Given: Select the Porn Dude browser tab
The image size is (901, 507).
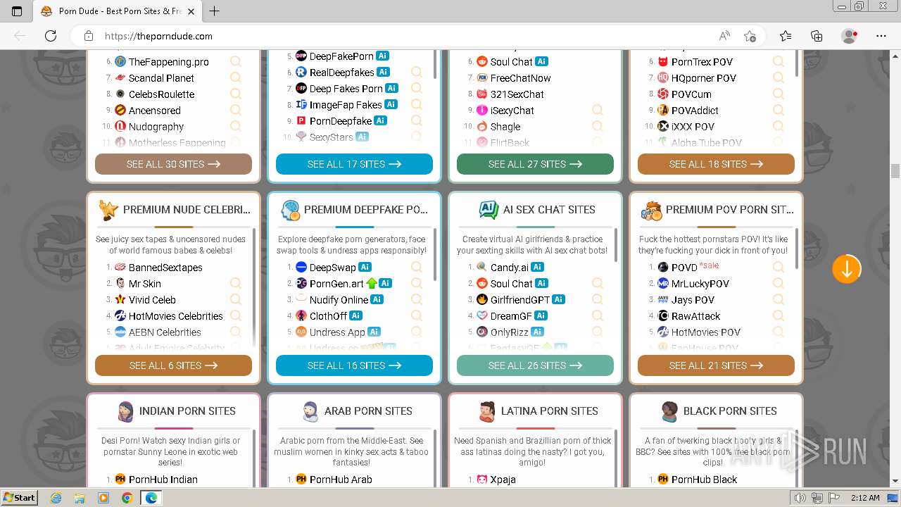Looking at the screenshot, I should coord(116,11).
